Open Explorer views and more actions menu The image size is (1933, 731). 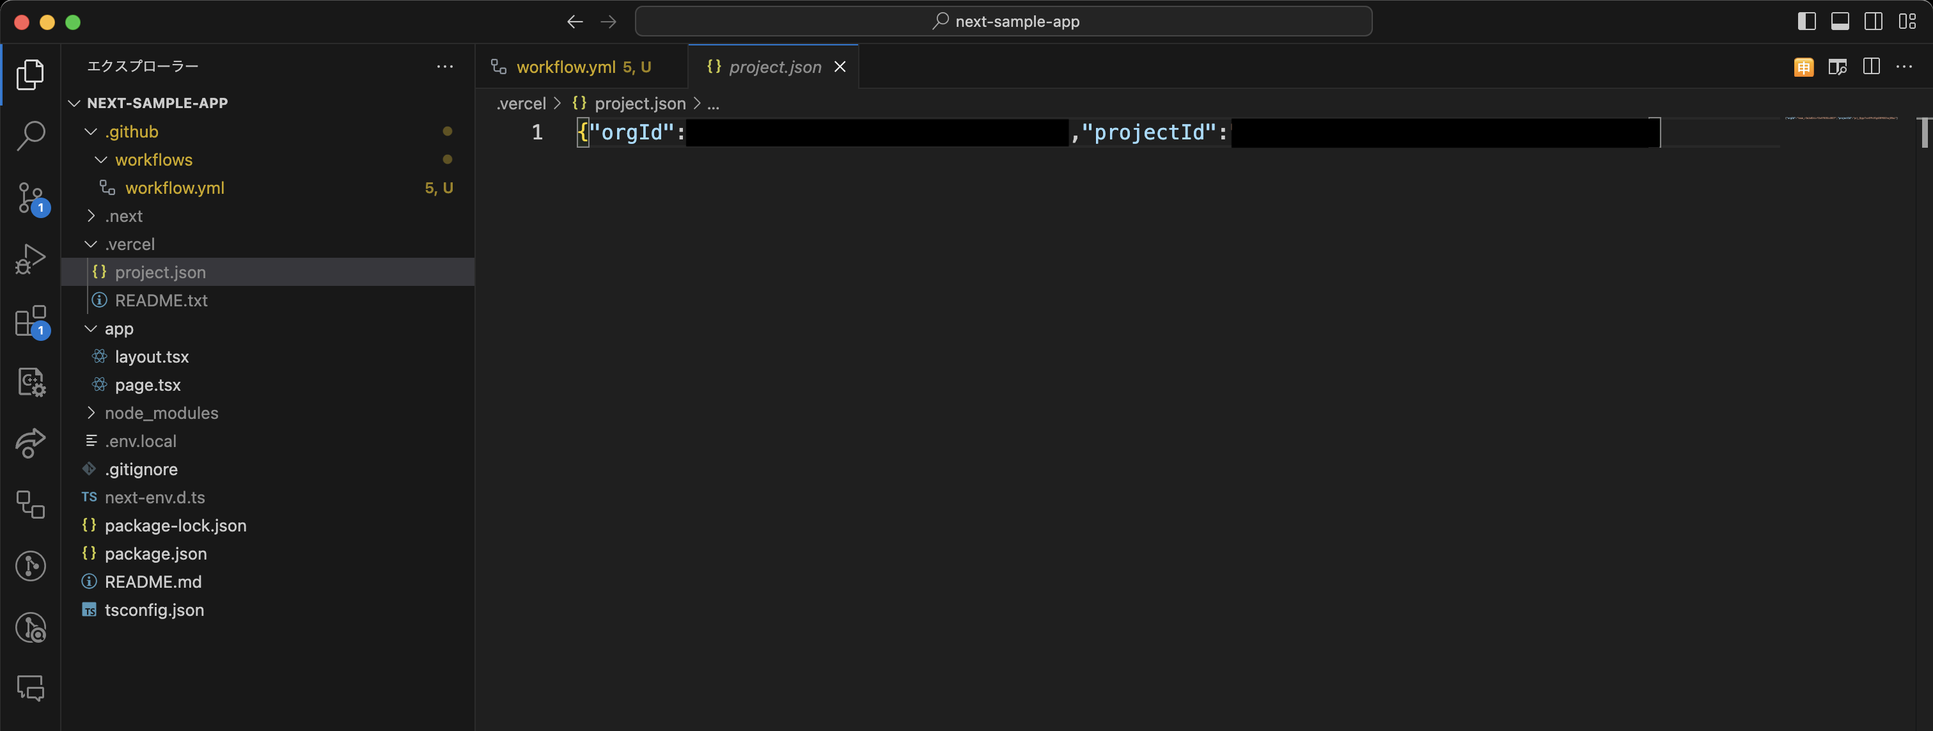click(445, 67)
